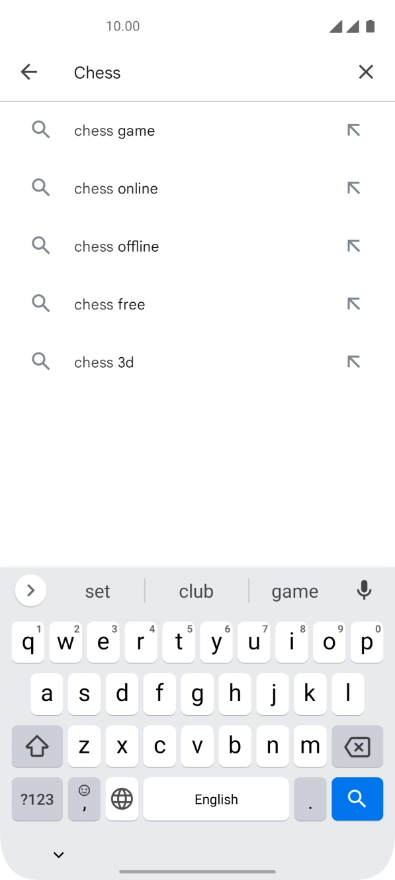Screen dimensions: 395x880
Task: Tap the magnifier icon beside 'chess game'
Action: [40, 130]
